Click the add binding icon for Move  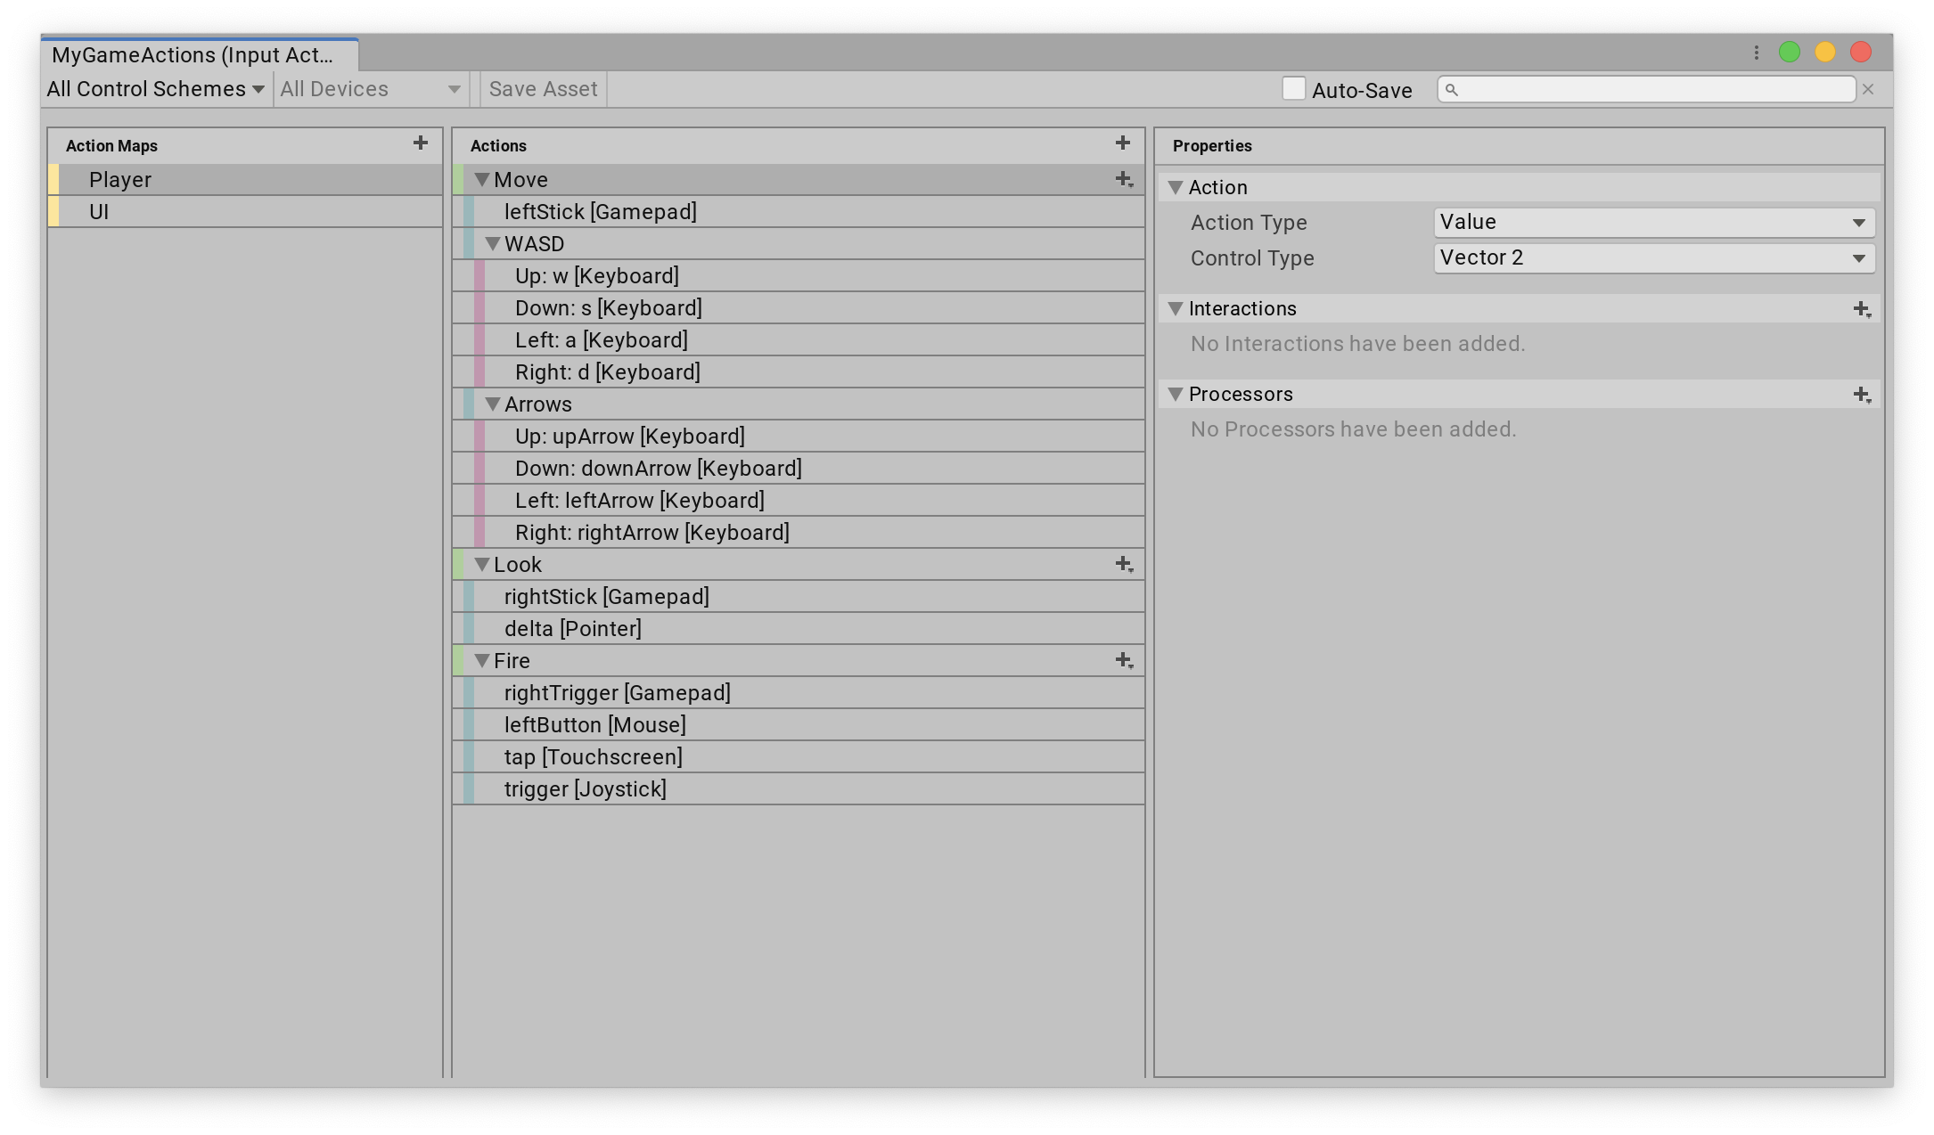point(1125,178)
